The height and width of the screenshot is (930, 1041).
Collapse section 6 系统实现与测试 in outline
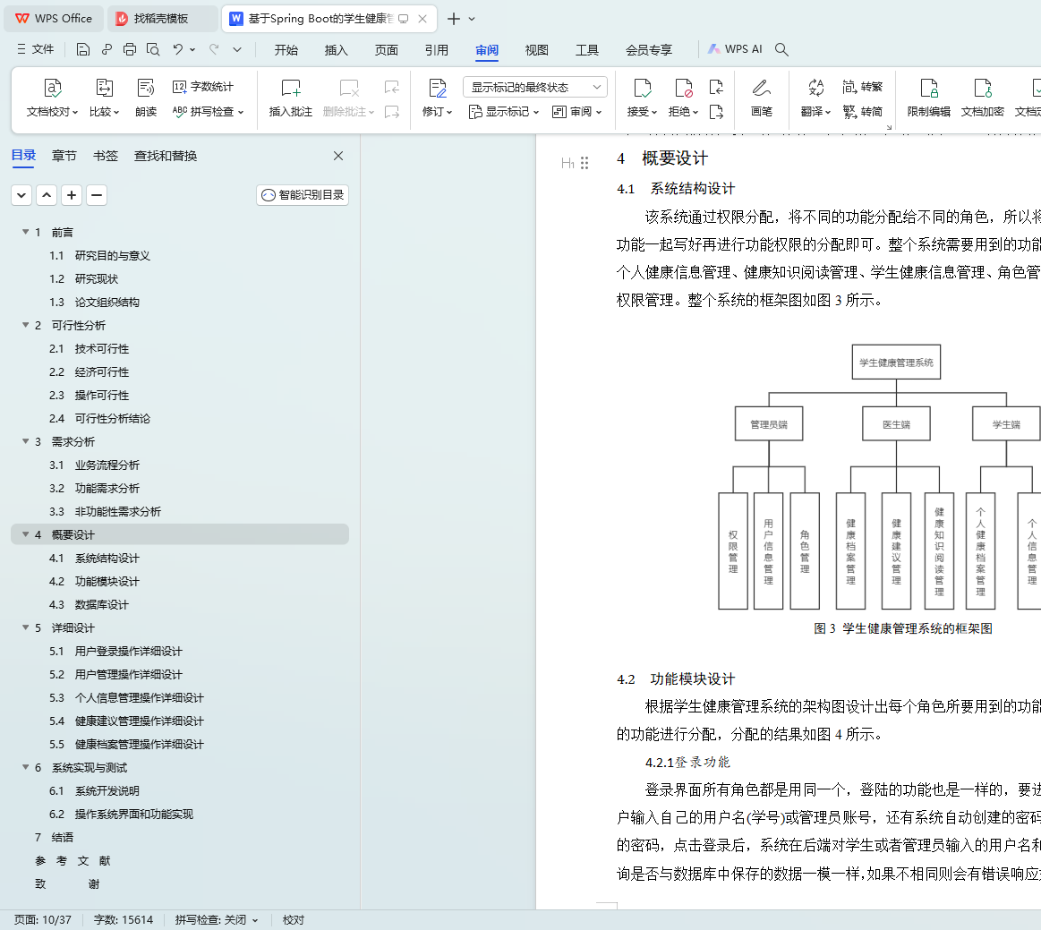pos(25,767)
